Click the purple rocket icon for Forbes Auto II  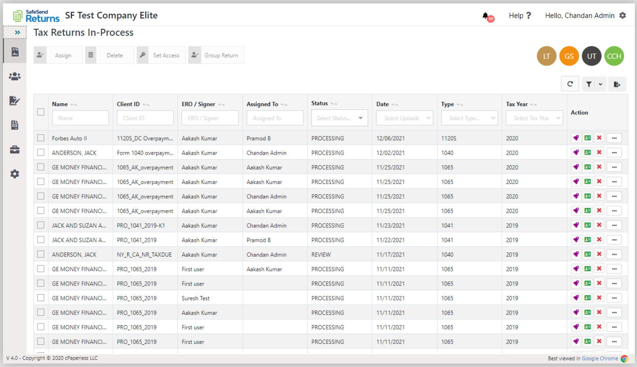tap(576, 138)
